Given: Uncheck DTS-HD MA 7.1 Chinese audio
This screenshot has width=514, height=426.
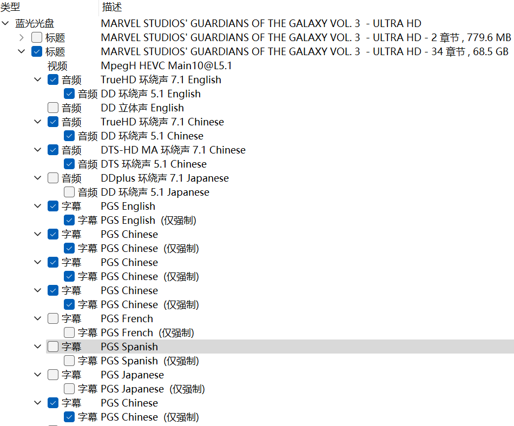Looking at the screenshot, I should [x=53, y=150].
